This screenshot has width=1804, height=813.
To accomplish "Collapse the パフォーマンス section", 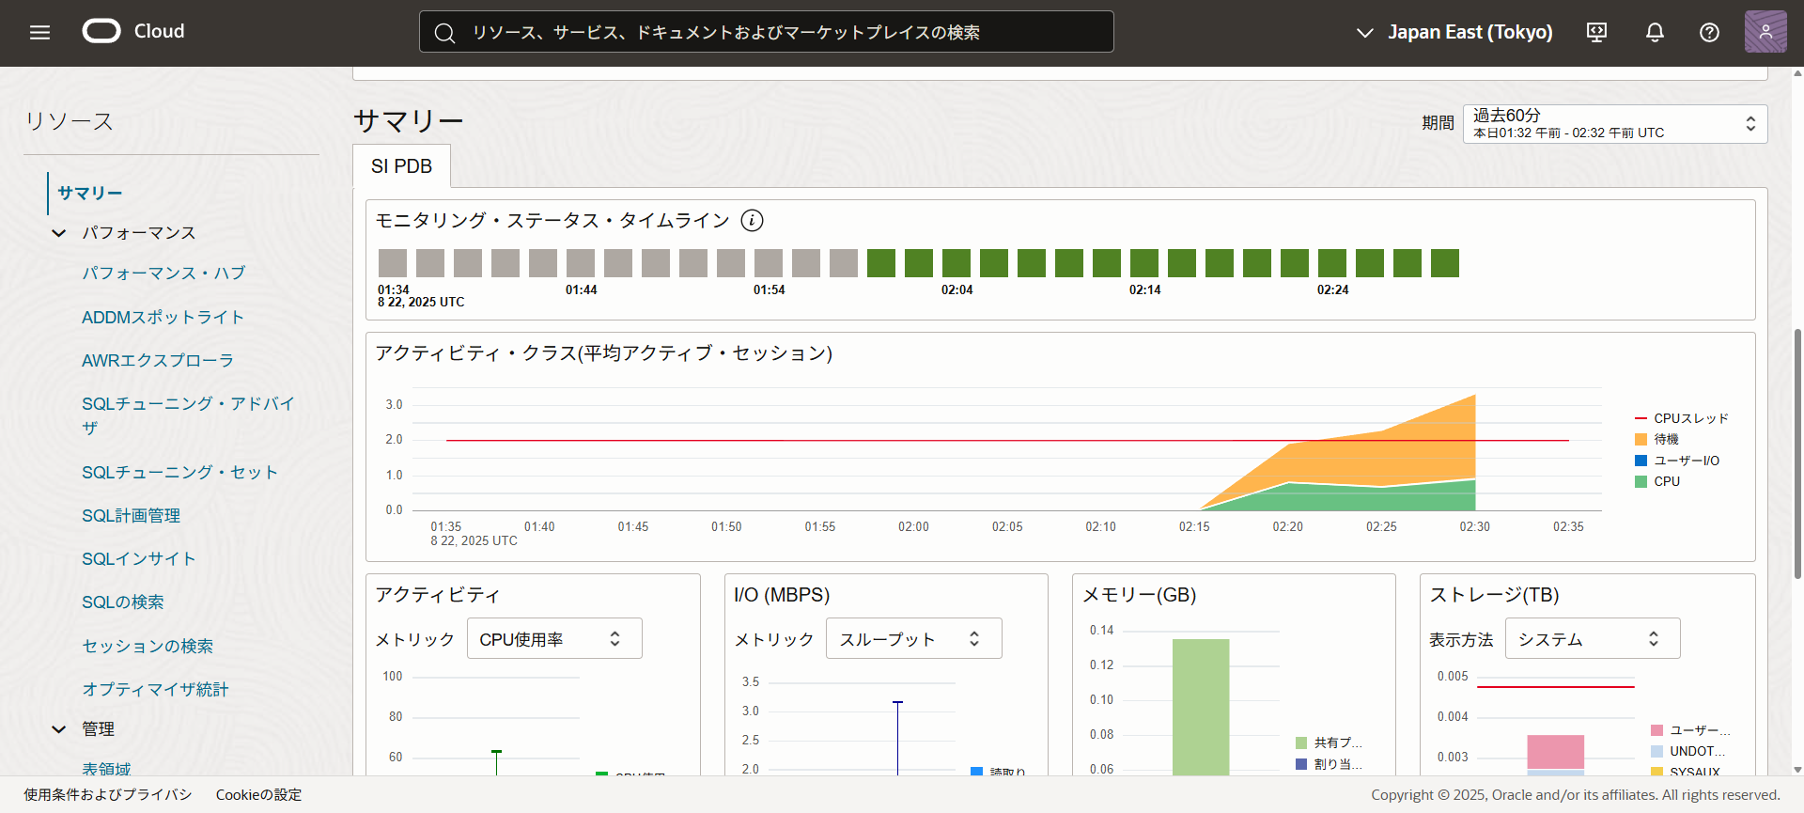I will click(59, 233).
